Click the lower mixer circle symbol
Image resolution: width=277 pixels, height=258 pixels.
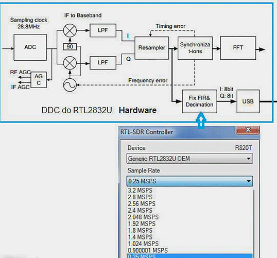pyautogui.click(x=70, y=63)
